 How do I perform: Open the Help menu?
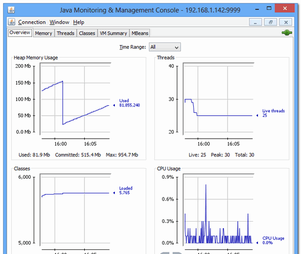pos(79,22)
